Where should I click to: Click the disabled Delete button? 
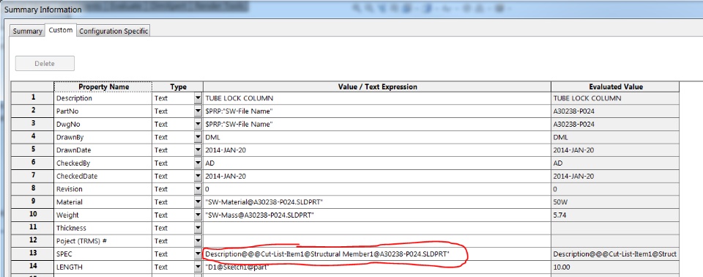(45, 63)
